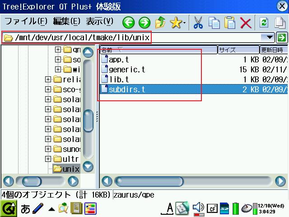
Task: Click the green refresh icon
Action: 264,23
